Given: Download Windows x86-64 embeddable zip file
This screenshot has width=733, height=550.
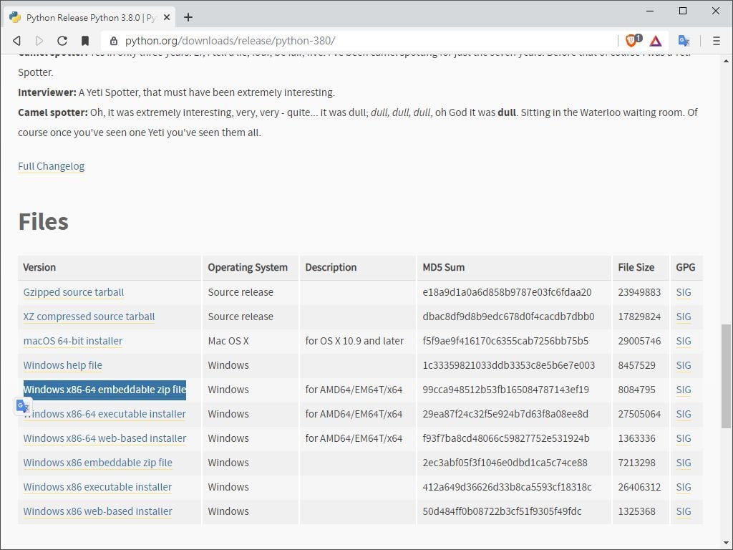Looking at the screenshot, I should click(105, 390).
